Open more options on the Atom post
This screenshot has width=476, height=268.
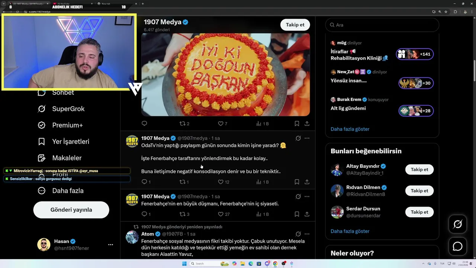pos(307,234)
